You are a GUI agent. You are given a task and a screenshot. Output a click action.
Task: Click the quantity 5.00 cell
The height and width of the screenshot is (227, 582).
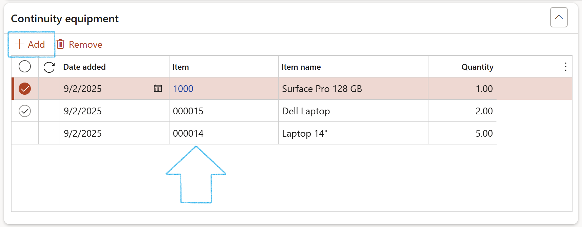[484, 133]
